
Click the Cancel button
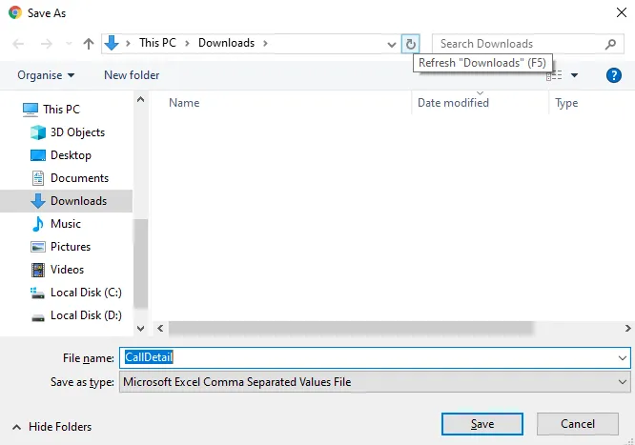(x=578, y=424)
